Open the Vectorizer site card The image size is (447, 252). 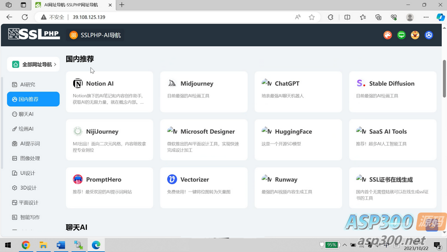pos(204,187)
